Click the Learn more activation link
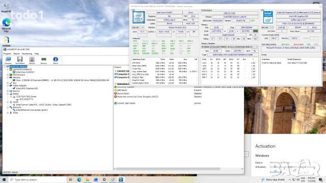326x183 pixels. coord(276,172)
